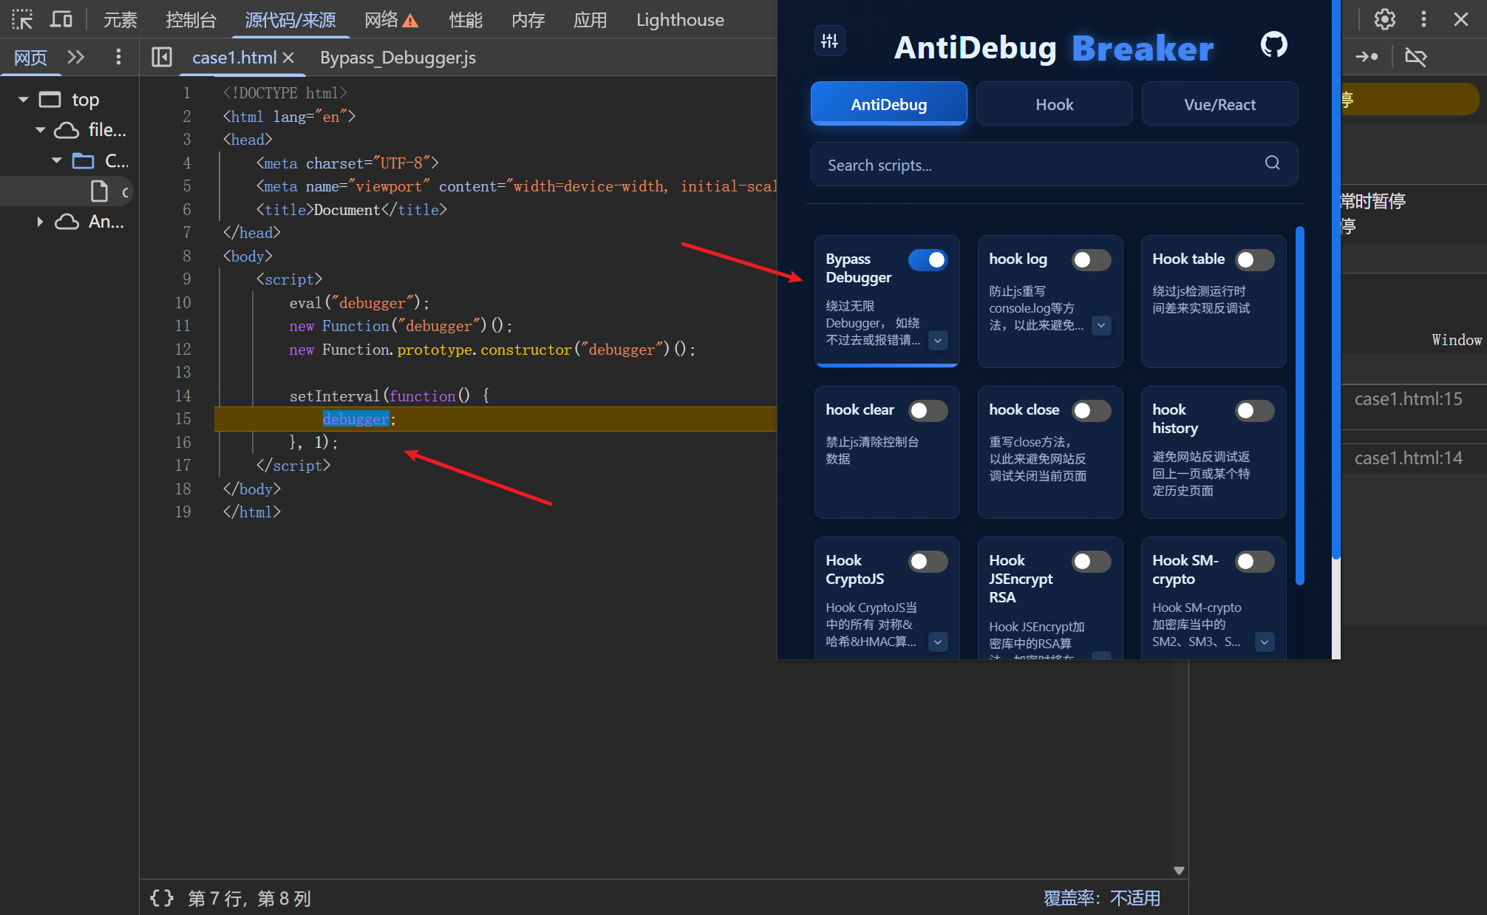Open the 网络 tab

[x=381, y=20]
